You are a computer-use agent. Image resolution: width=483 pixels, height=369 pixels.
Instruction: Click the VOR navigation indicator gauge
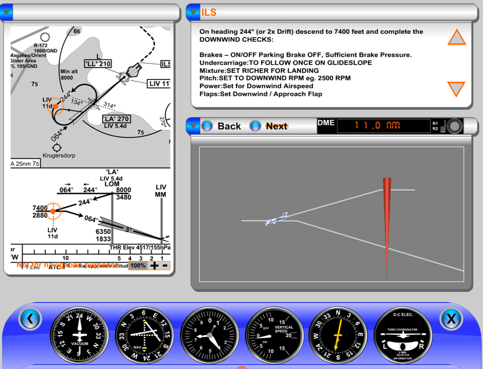pyautogui.click(x=144, y=336)
